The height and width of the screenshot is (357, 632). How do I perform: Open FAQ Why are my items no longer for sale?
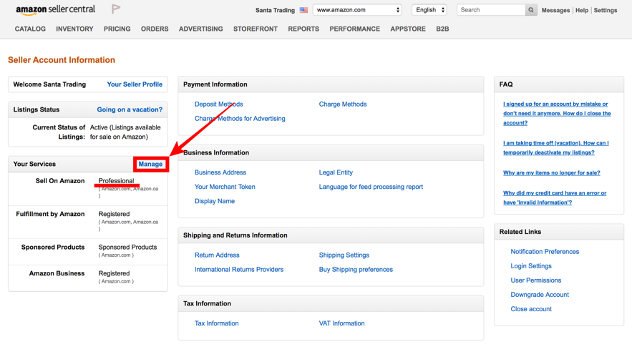(552, 173)
